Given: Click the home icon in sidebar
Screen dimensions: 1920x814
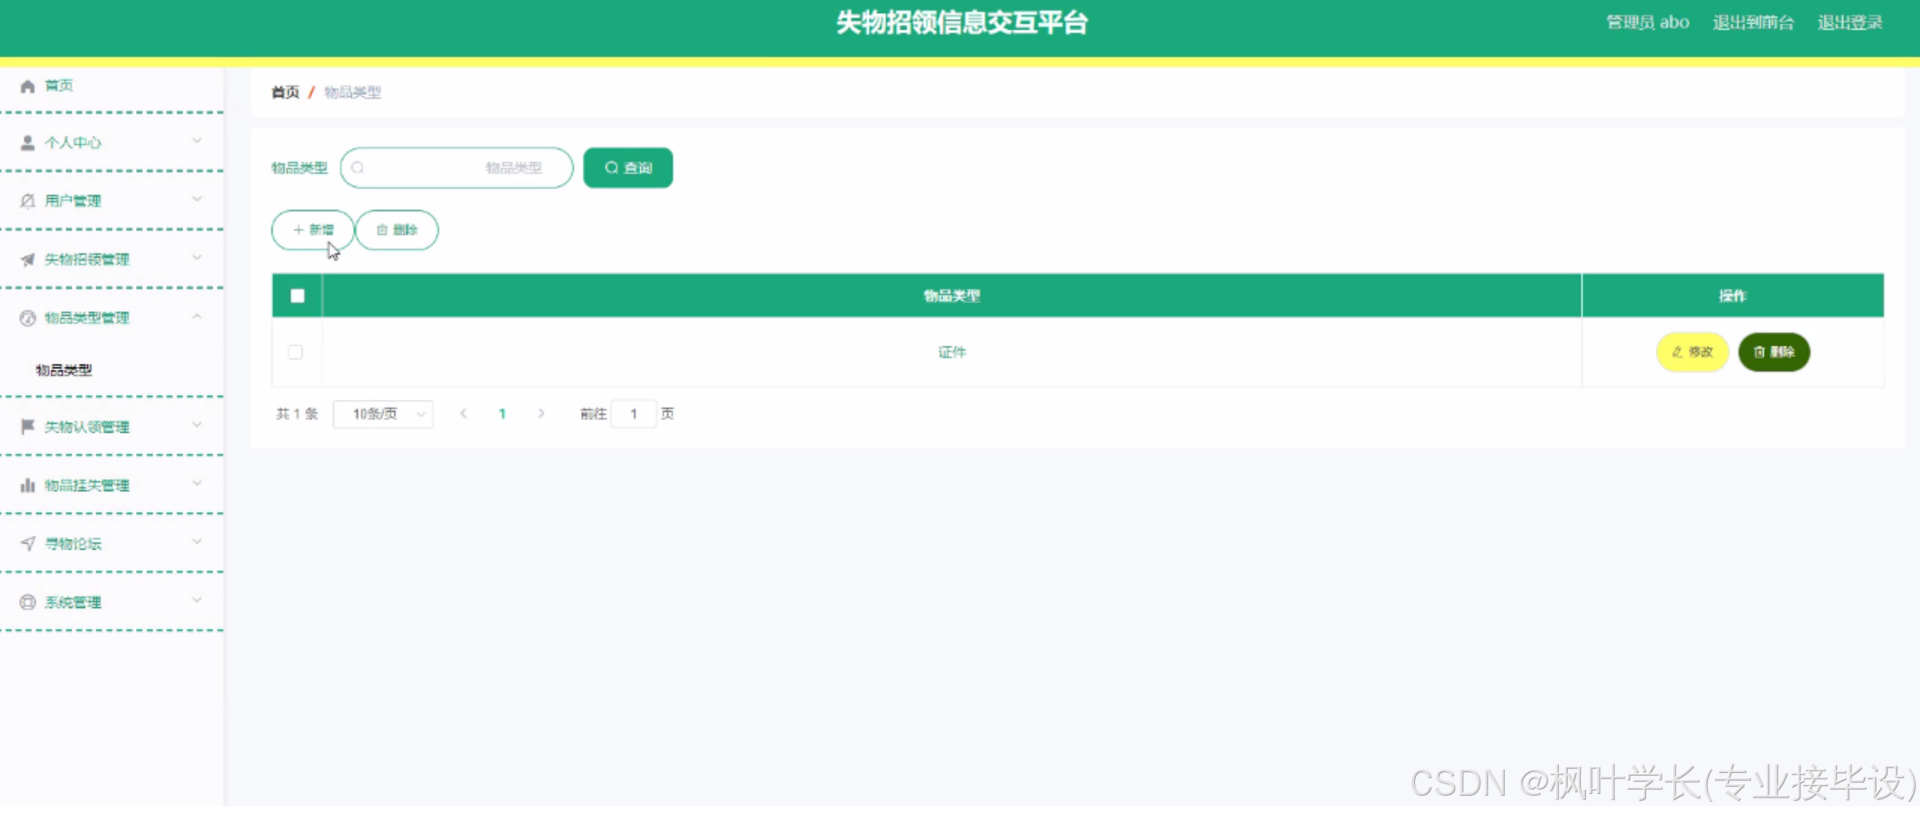Looking at the screenshot, I should (x=28, y=86).
